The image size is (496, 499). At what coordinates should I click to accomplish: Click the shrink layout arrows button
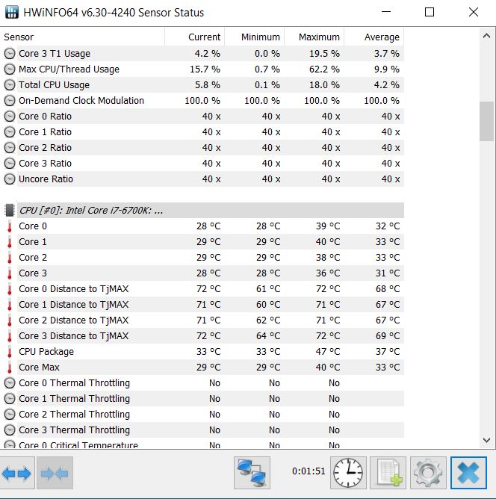click(55, 473)
